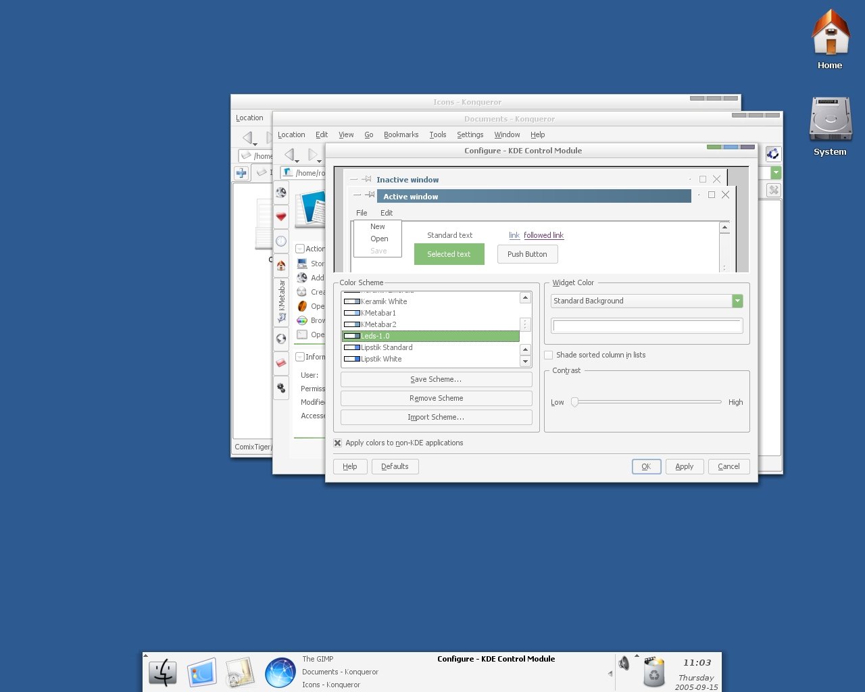Open Settings menu in Documents Konqueror
865x692 pixels.
pos(470,135)
